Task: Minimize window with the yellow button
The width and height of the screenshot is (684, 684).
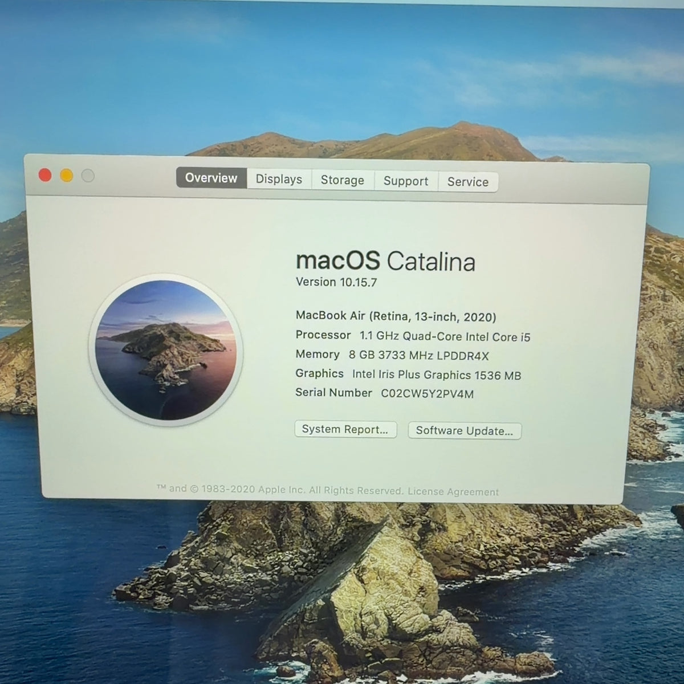Action: tap(67, 176)
